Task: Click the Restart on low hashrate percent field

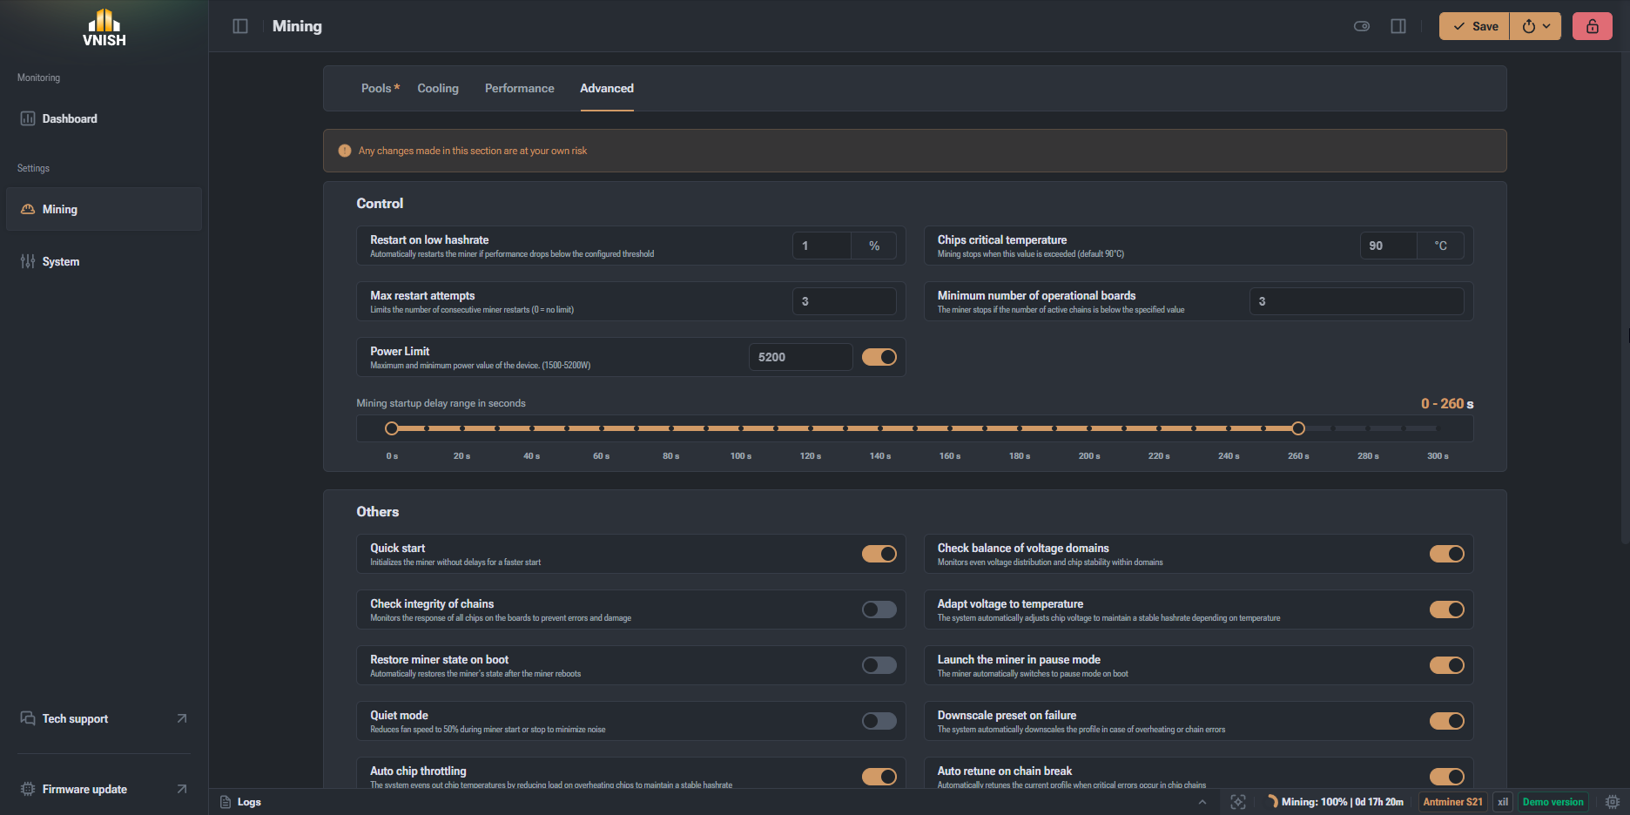Action: [x=822, y=246]
